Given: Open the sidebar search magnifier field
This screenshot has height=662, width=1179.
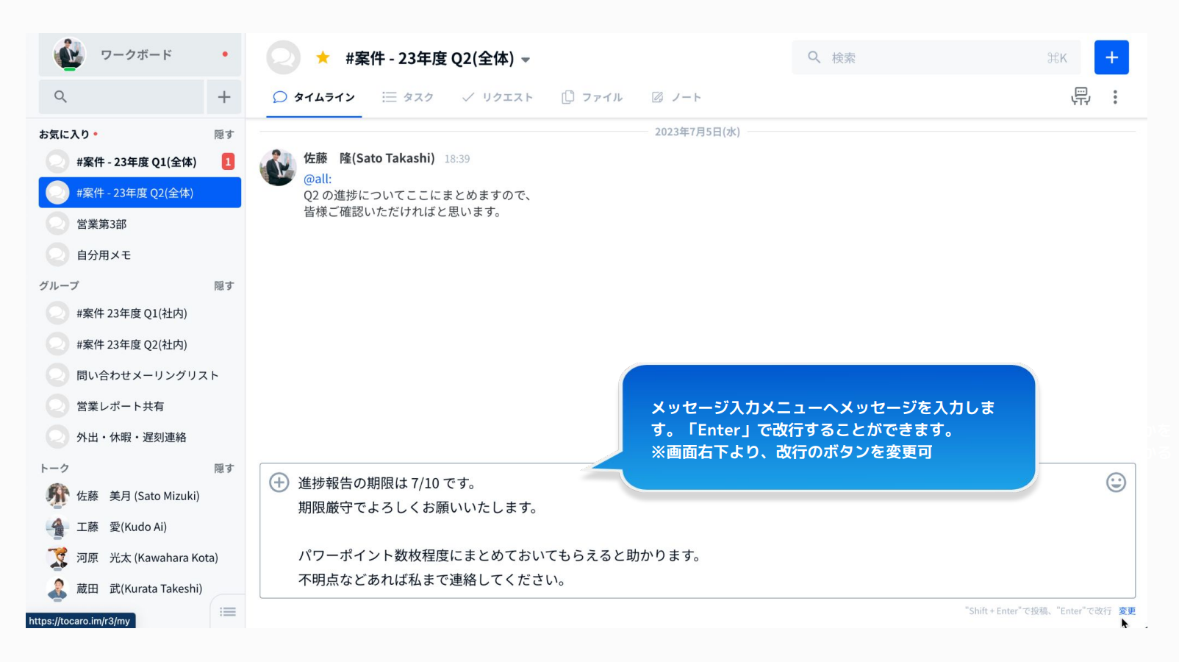Looking at the screenshot, I should coord(121,96).
